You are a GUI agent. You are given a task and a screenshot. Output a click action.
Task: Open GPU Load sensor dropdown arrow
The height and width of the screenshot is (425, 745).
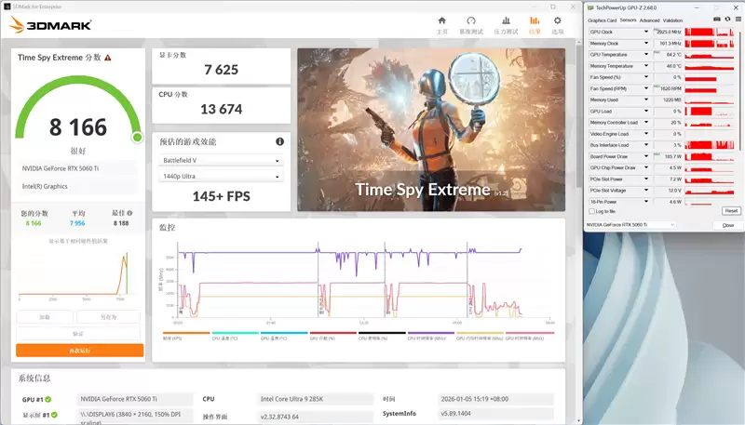[x=646, y=111]
